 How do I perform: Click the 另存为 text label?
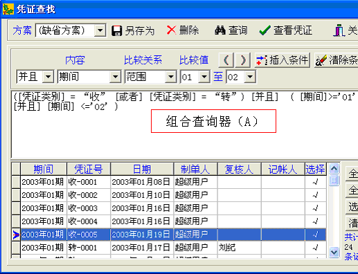pos(140,30)
